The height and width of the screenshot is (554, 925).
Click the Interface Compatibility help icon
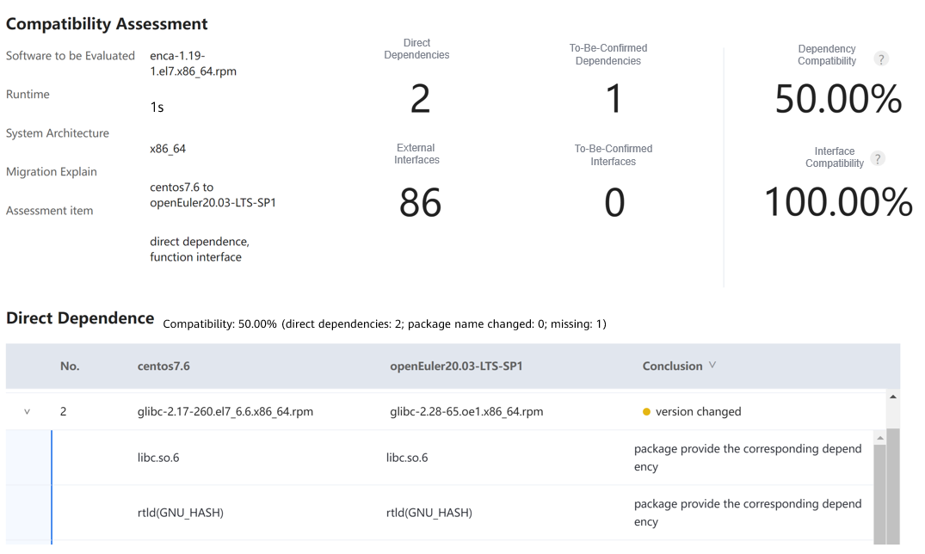pos(878,158)
